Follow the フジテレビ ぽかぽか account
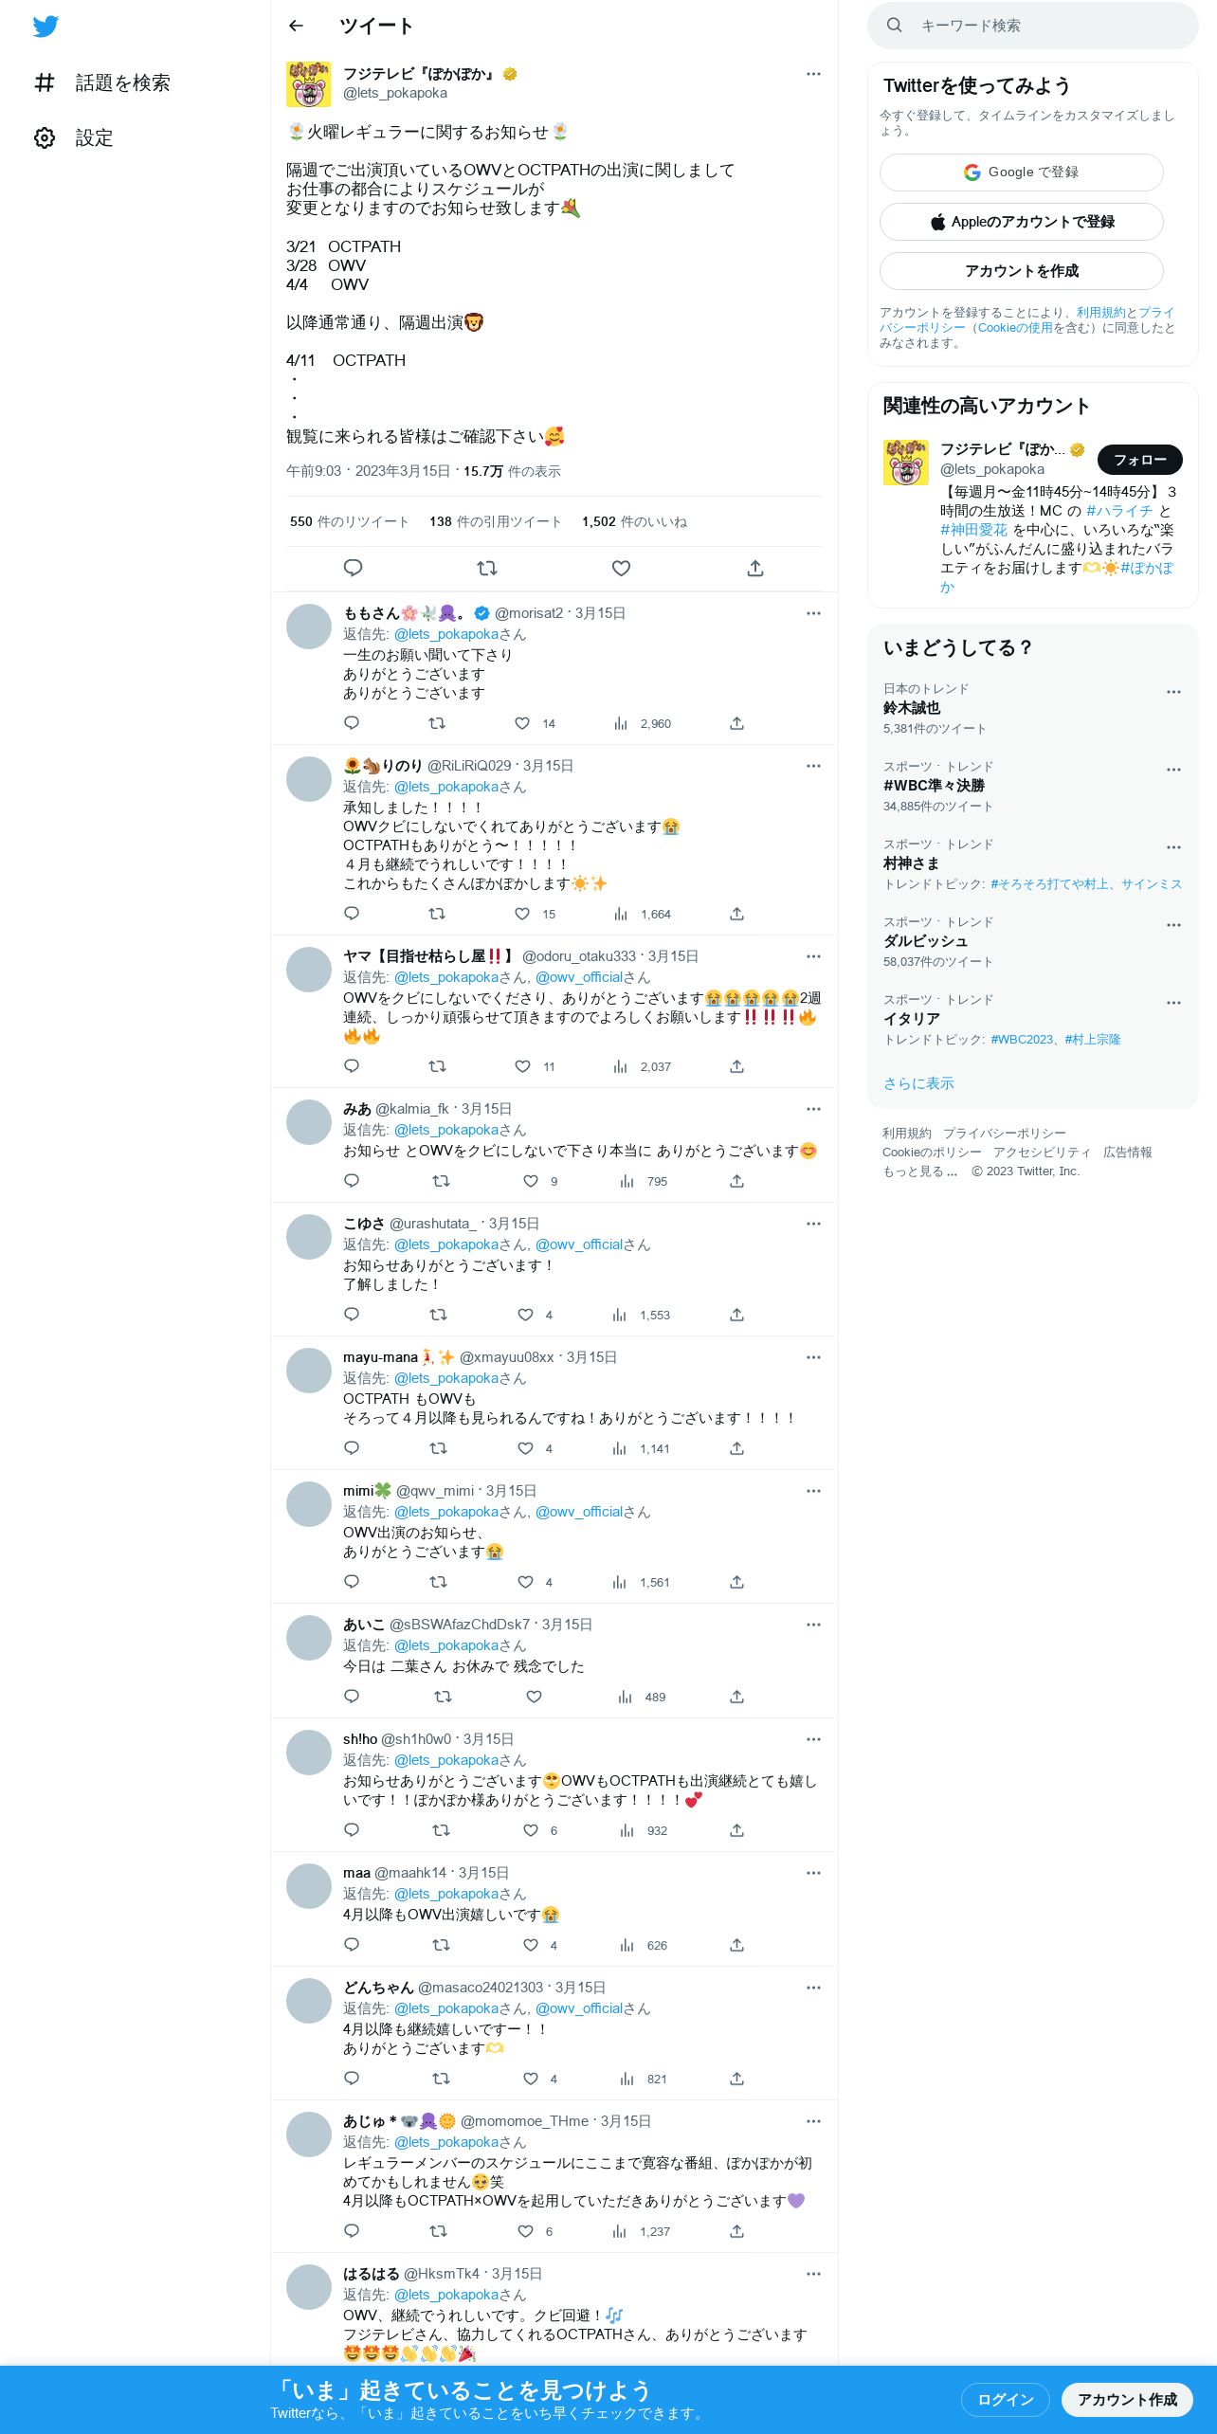Viewport: 1217px width, 2434px height. click(x=1140, y=460)
